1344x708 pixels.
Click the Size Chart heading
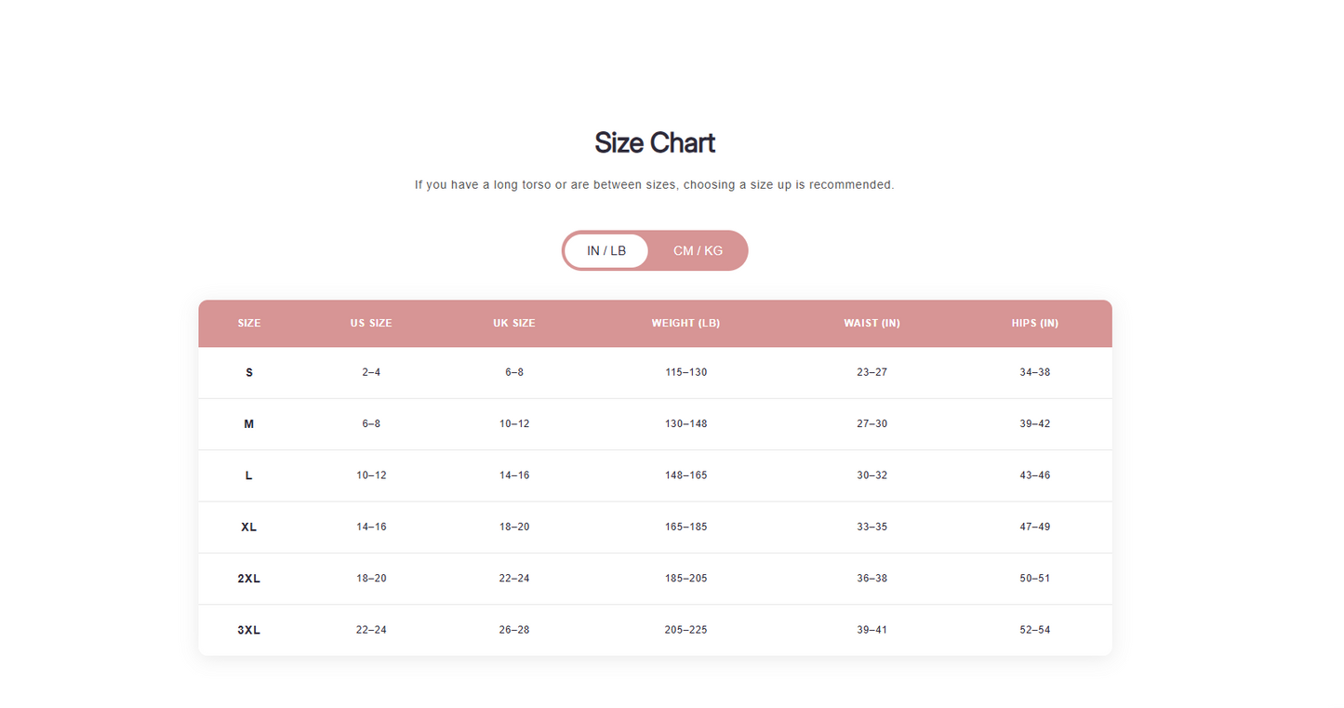pyautogui.click(x=655, y=142)
